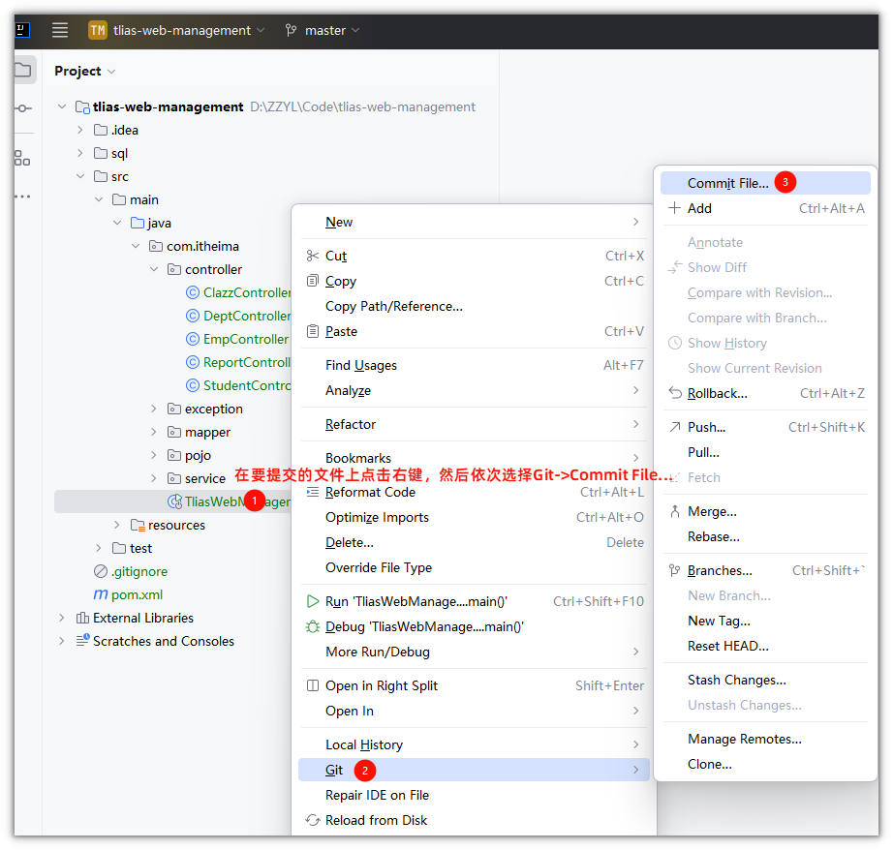Select Clone... in Git submenu

click(765, 764)
